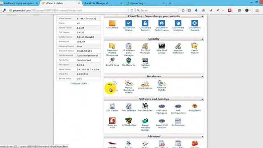The width and height of the screenshot is (263, 148).
Task: Collapse the Advanced section
Action: coord(203,136)
